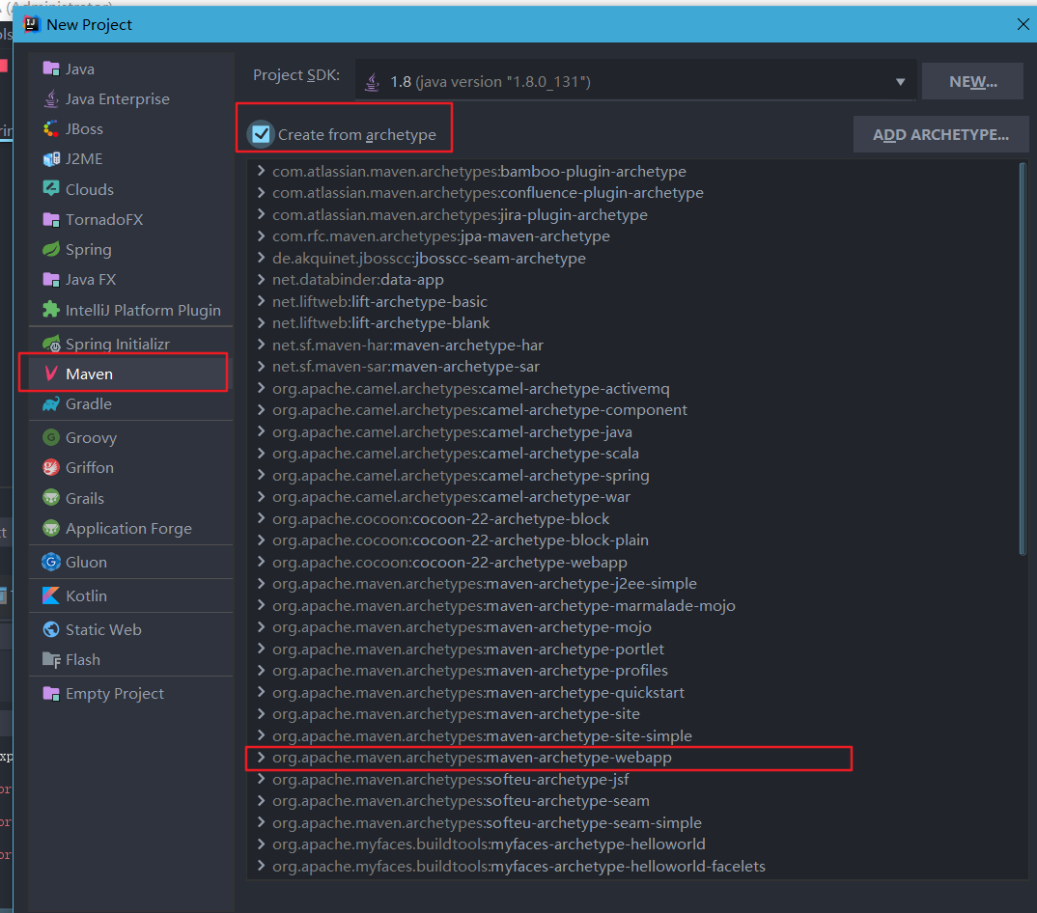Viewport: 1037px width, 913px height.
Task: Expand the softeu-archetype-jsf node
Action: click(262, 780)
